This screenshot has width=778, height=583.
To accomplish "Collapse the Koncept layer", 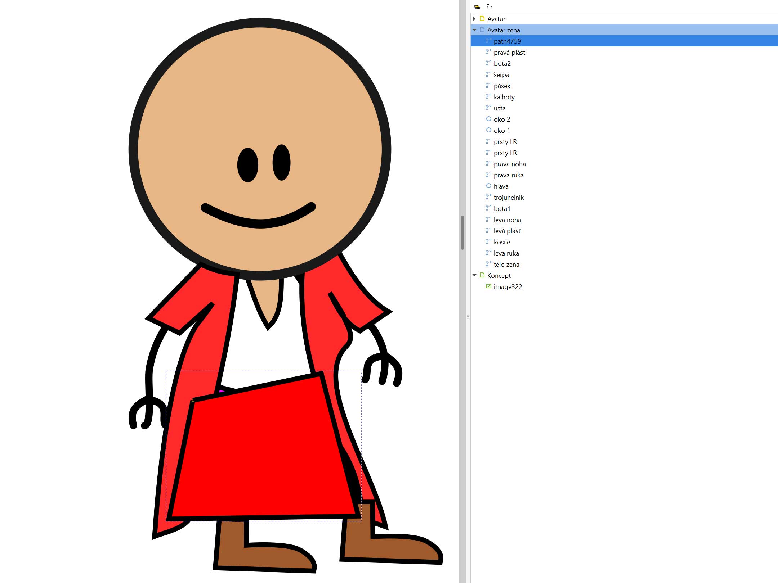I will (474, 275).
